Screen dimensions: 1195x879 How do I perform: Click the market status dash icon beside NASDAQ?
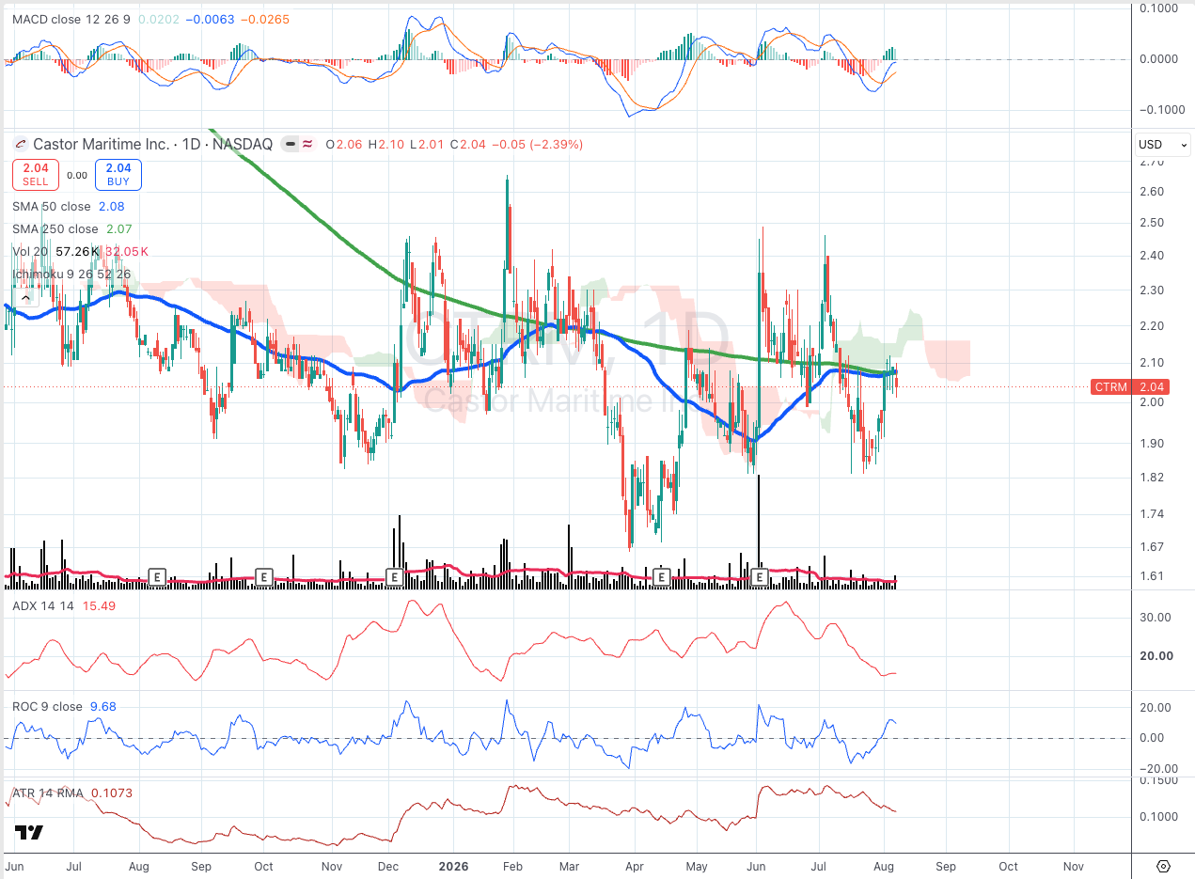coord(291,144)
